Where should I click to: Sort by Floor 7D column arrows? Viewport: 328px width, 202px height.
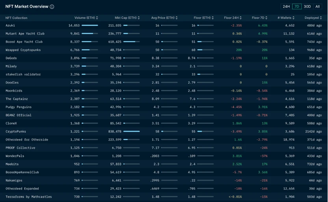(266, 18)
